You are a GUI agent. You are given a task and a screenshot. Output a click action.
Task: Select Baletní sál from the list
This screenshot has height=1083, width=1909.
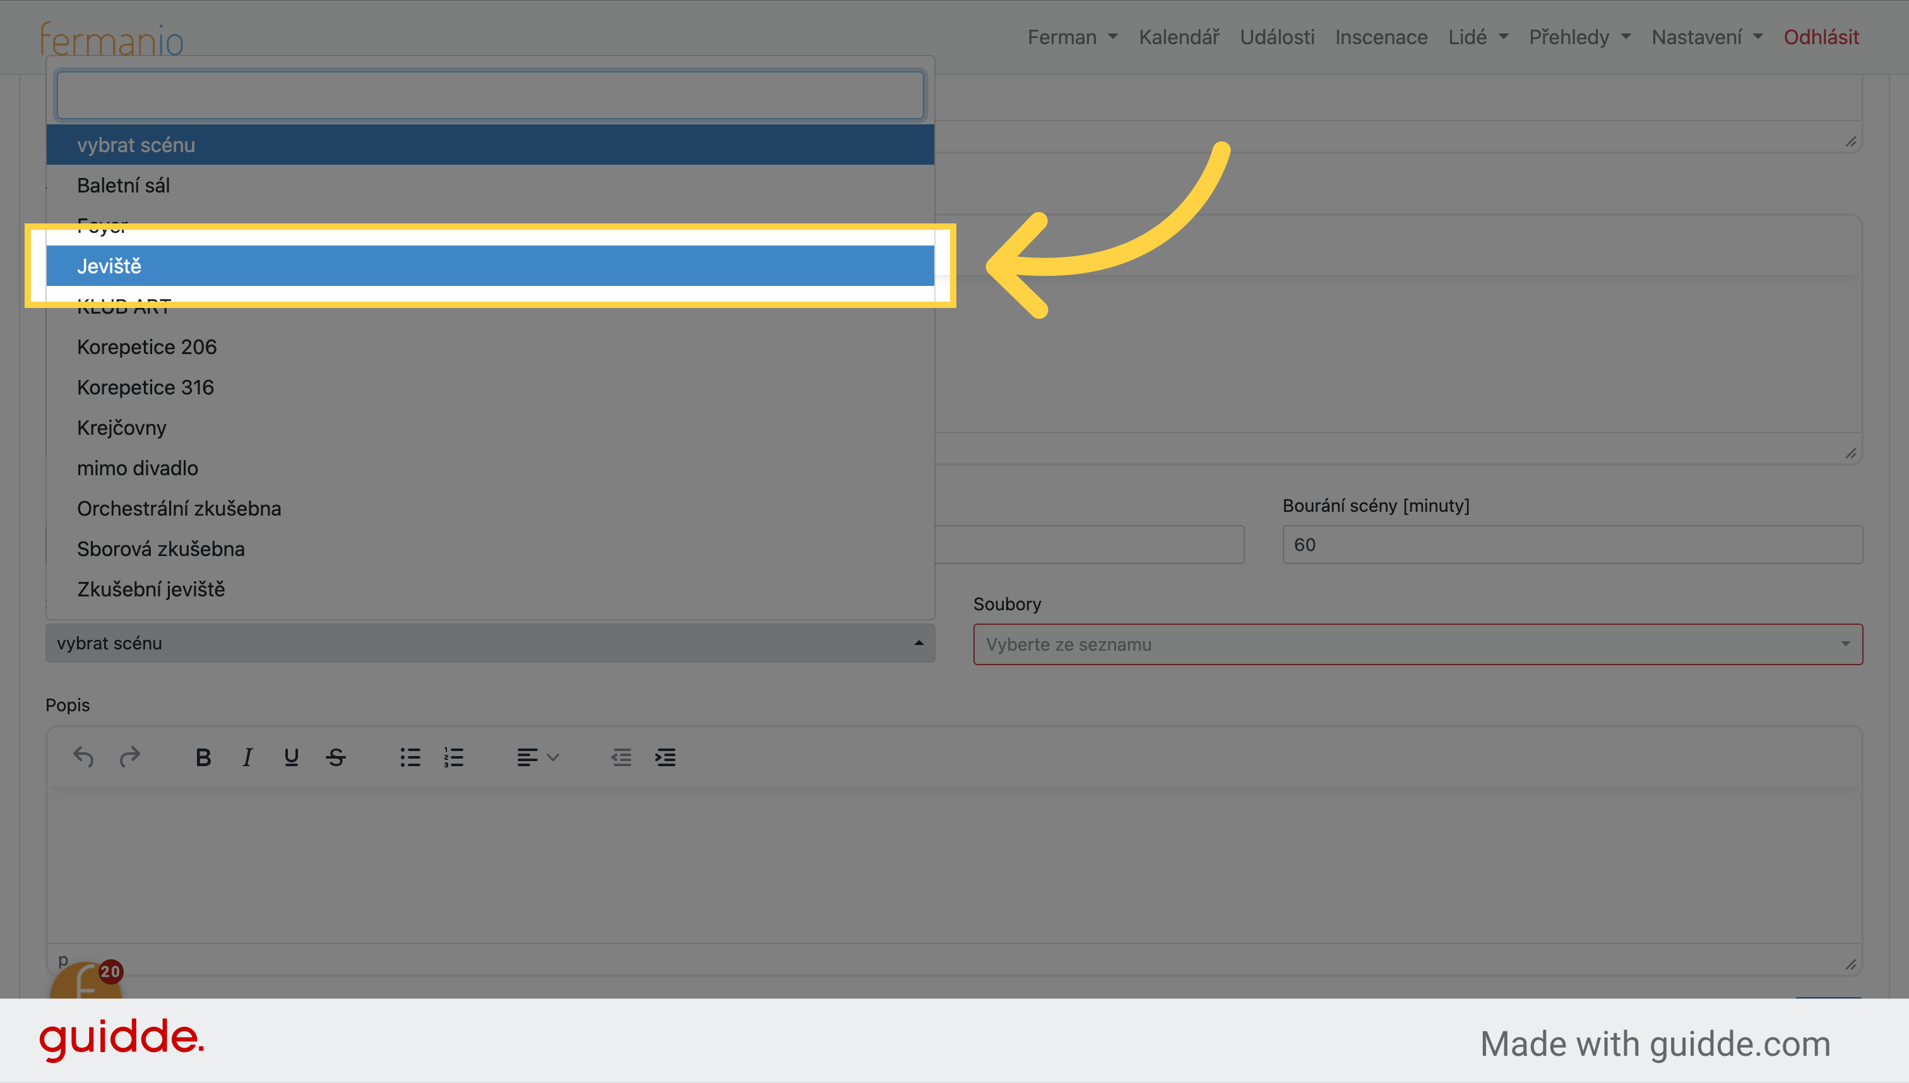tap(491, 185)
